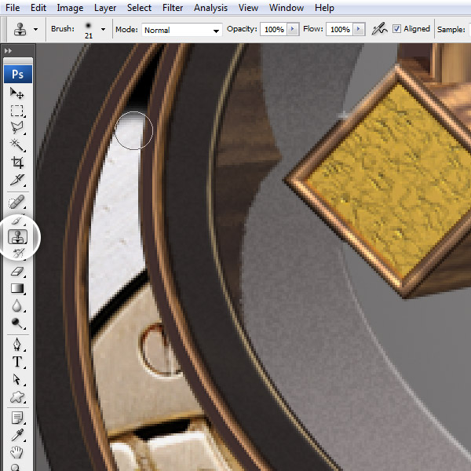Open the Mode dropdown set to Normal

(182, 30)
